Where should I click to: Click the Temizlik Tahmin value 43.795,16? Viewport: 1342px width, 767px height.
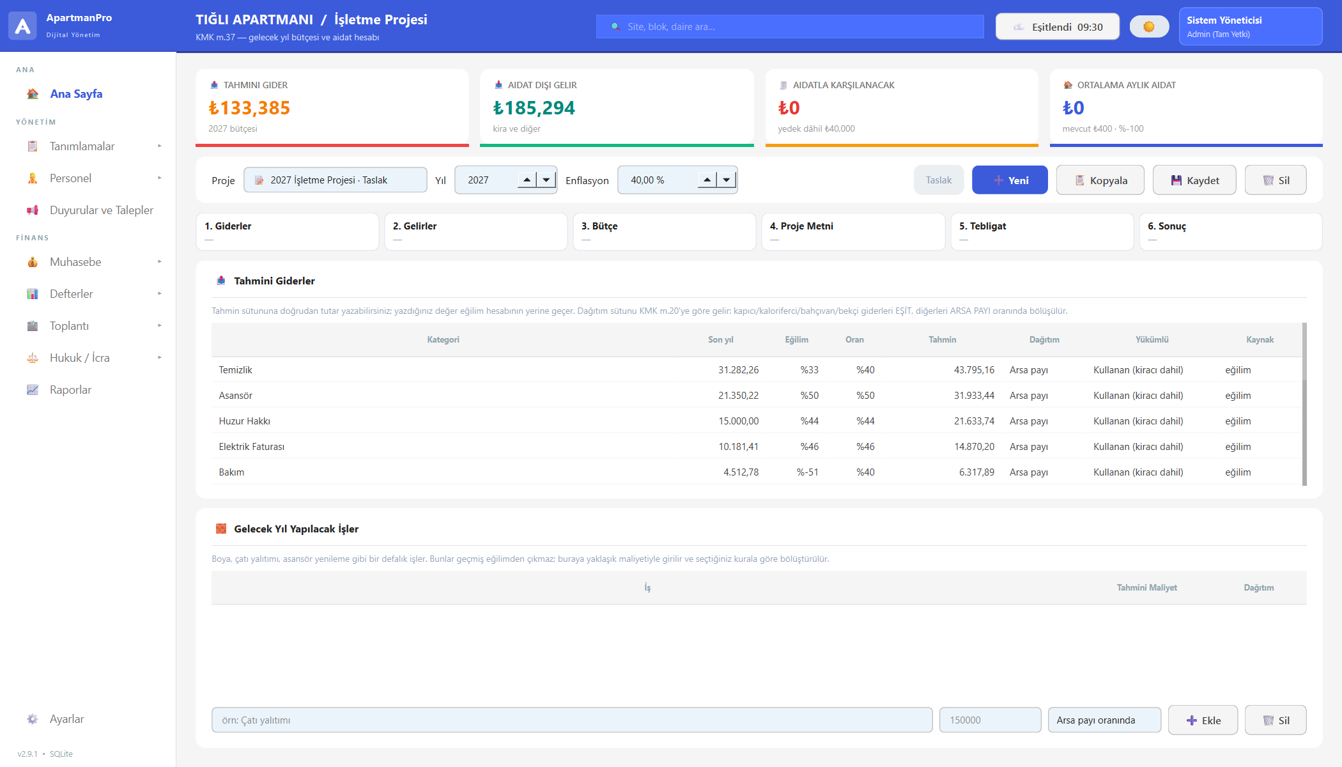click(974, 370)
